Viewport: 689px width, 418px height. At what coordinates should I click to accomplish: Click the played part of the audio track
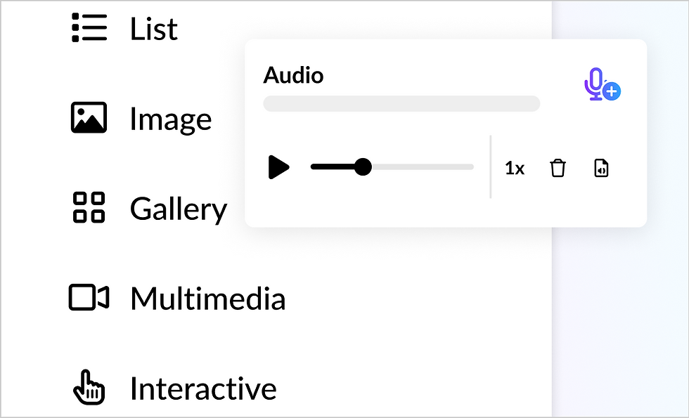pos(333,167)
